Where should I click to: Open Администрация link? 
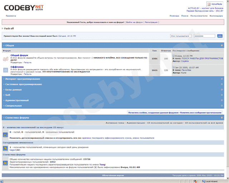[136, 123]
